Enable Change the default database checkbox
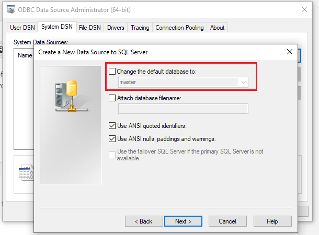 coord(112,72)
